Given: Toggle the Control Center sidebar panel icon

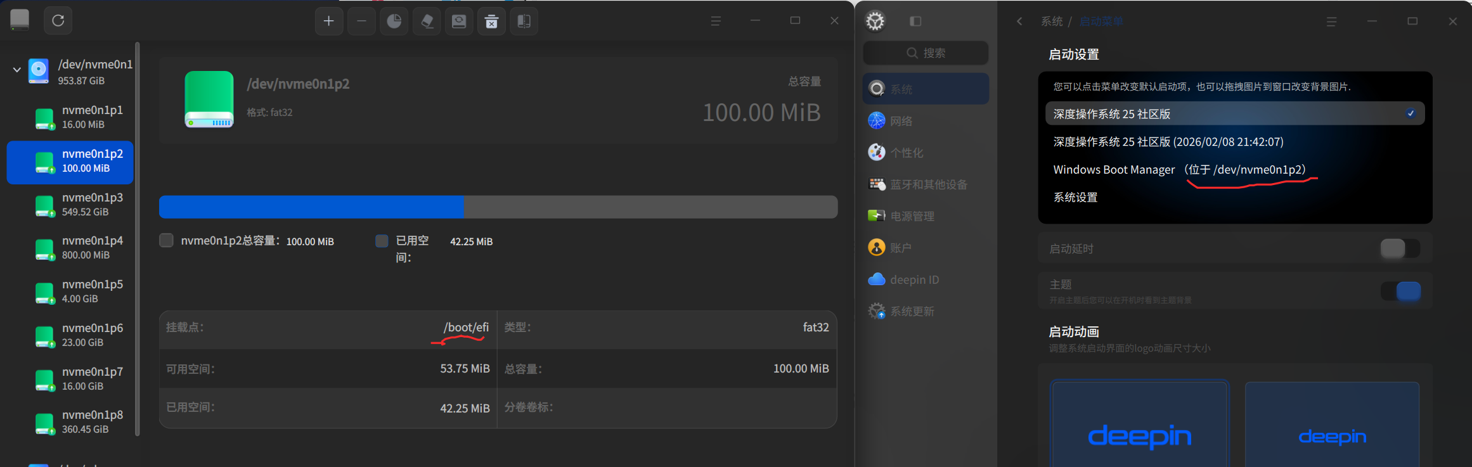Looking at the screenshot, I should [x=915, y=22].
